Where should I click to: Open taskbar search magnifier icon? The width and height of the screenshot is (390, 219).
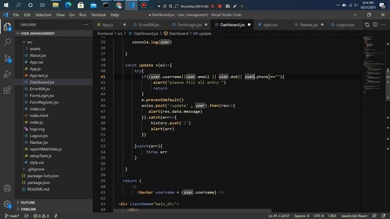18,5
